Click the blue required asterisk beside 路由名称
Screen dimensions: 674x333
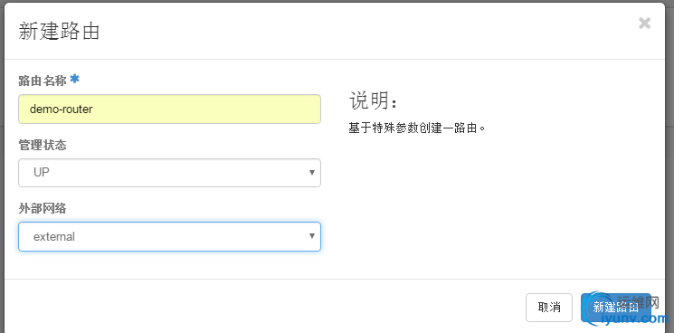point(75,79)
